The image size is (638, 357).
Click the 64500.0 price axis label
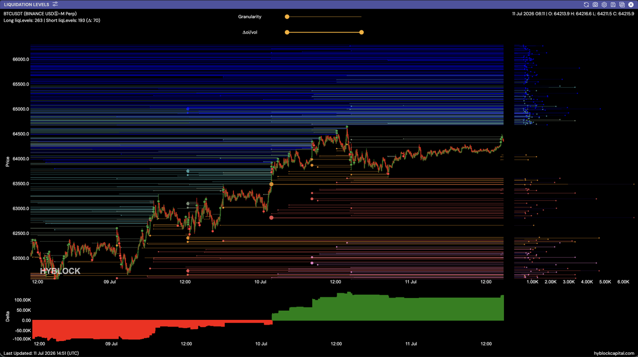click(x=20, y=134)
